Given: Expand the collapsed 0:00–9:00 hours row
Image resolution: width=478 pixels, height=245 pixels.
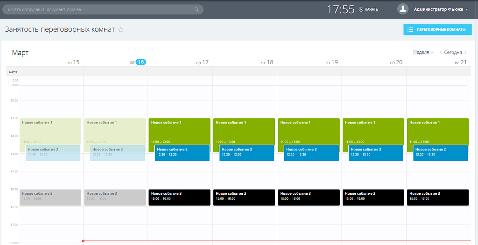Looking at the screenshot, I should pyautogui.click(x=238, y=82).
